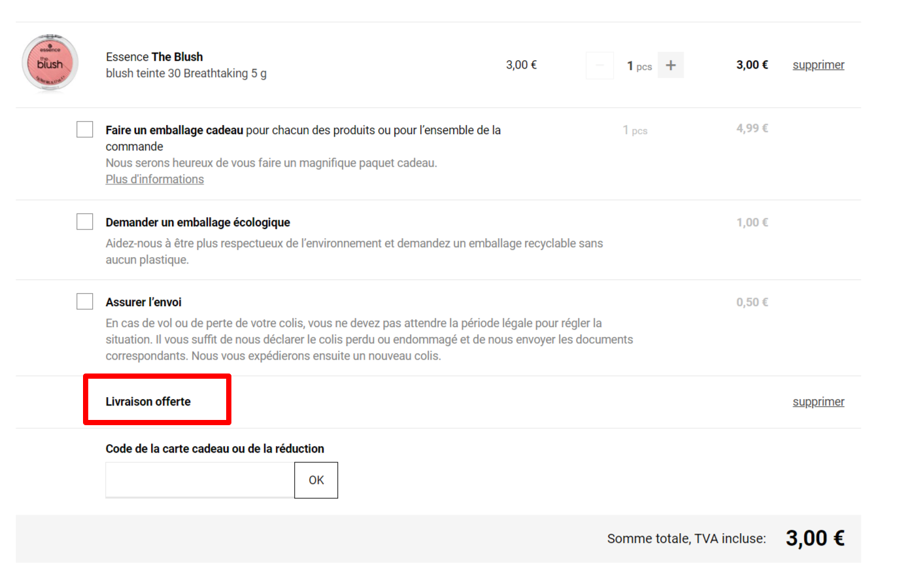The height and width of the screenshot is (573, 923).
Task: Check the 'Assurer l'envoi' box
Action: pyautogui.click(x=85, y=302)
